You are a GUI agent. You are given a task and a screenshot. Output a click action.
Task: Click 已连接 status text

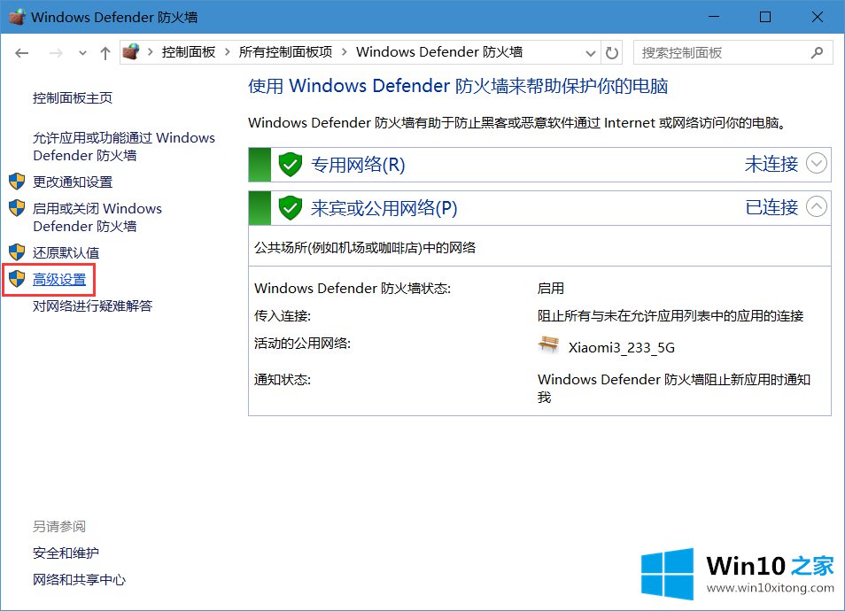pos(771,207)
